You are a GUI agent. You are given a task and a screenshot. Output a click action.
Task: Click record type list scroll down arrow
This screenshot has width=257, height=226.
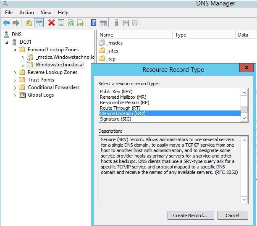point(244,118)
